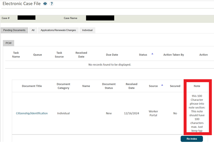Click the Worker Portal source cell
Viewport: 214px width, 145px height.
point(153,113)
